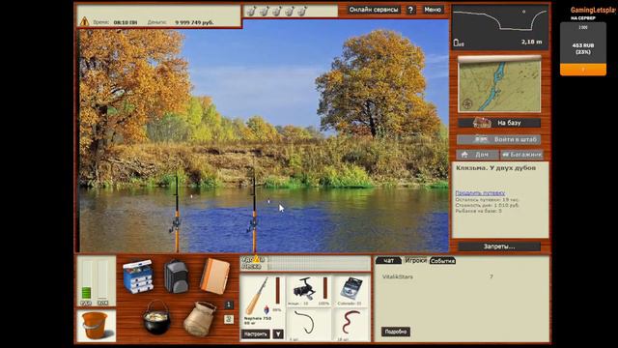Click the fifth trophy cup icon
The width and height of the screenshot is (618, 348).
pyautogui.click(x=301, y=12)
